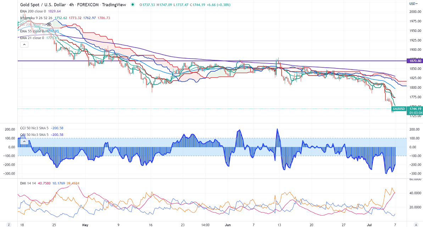
Task: Click the -300.00 CCI right axis label
Action: tap(415, 173)
